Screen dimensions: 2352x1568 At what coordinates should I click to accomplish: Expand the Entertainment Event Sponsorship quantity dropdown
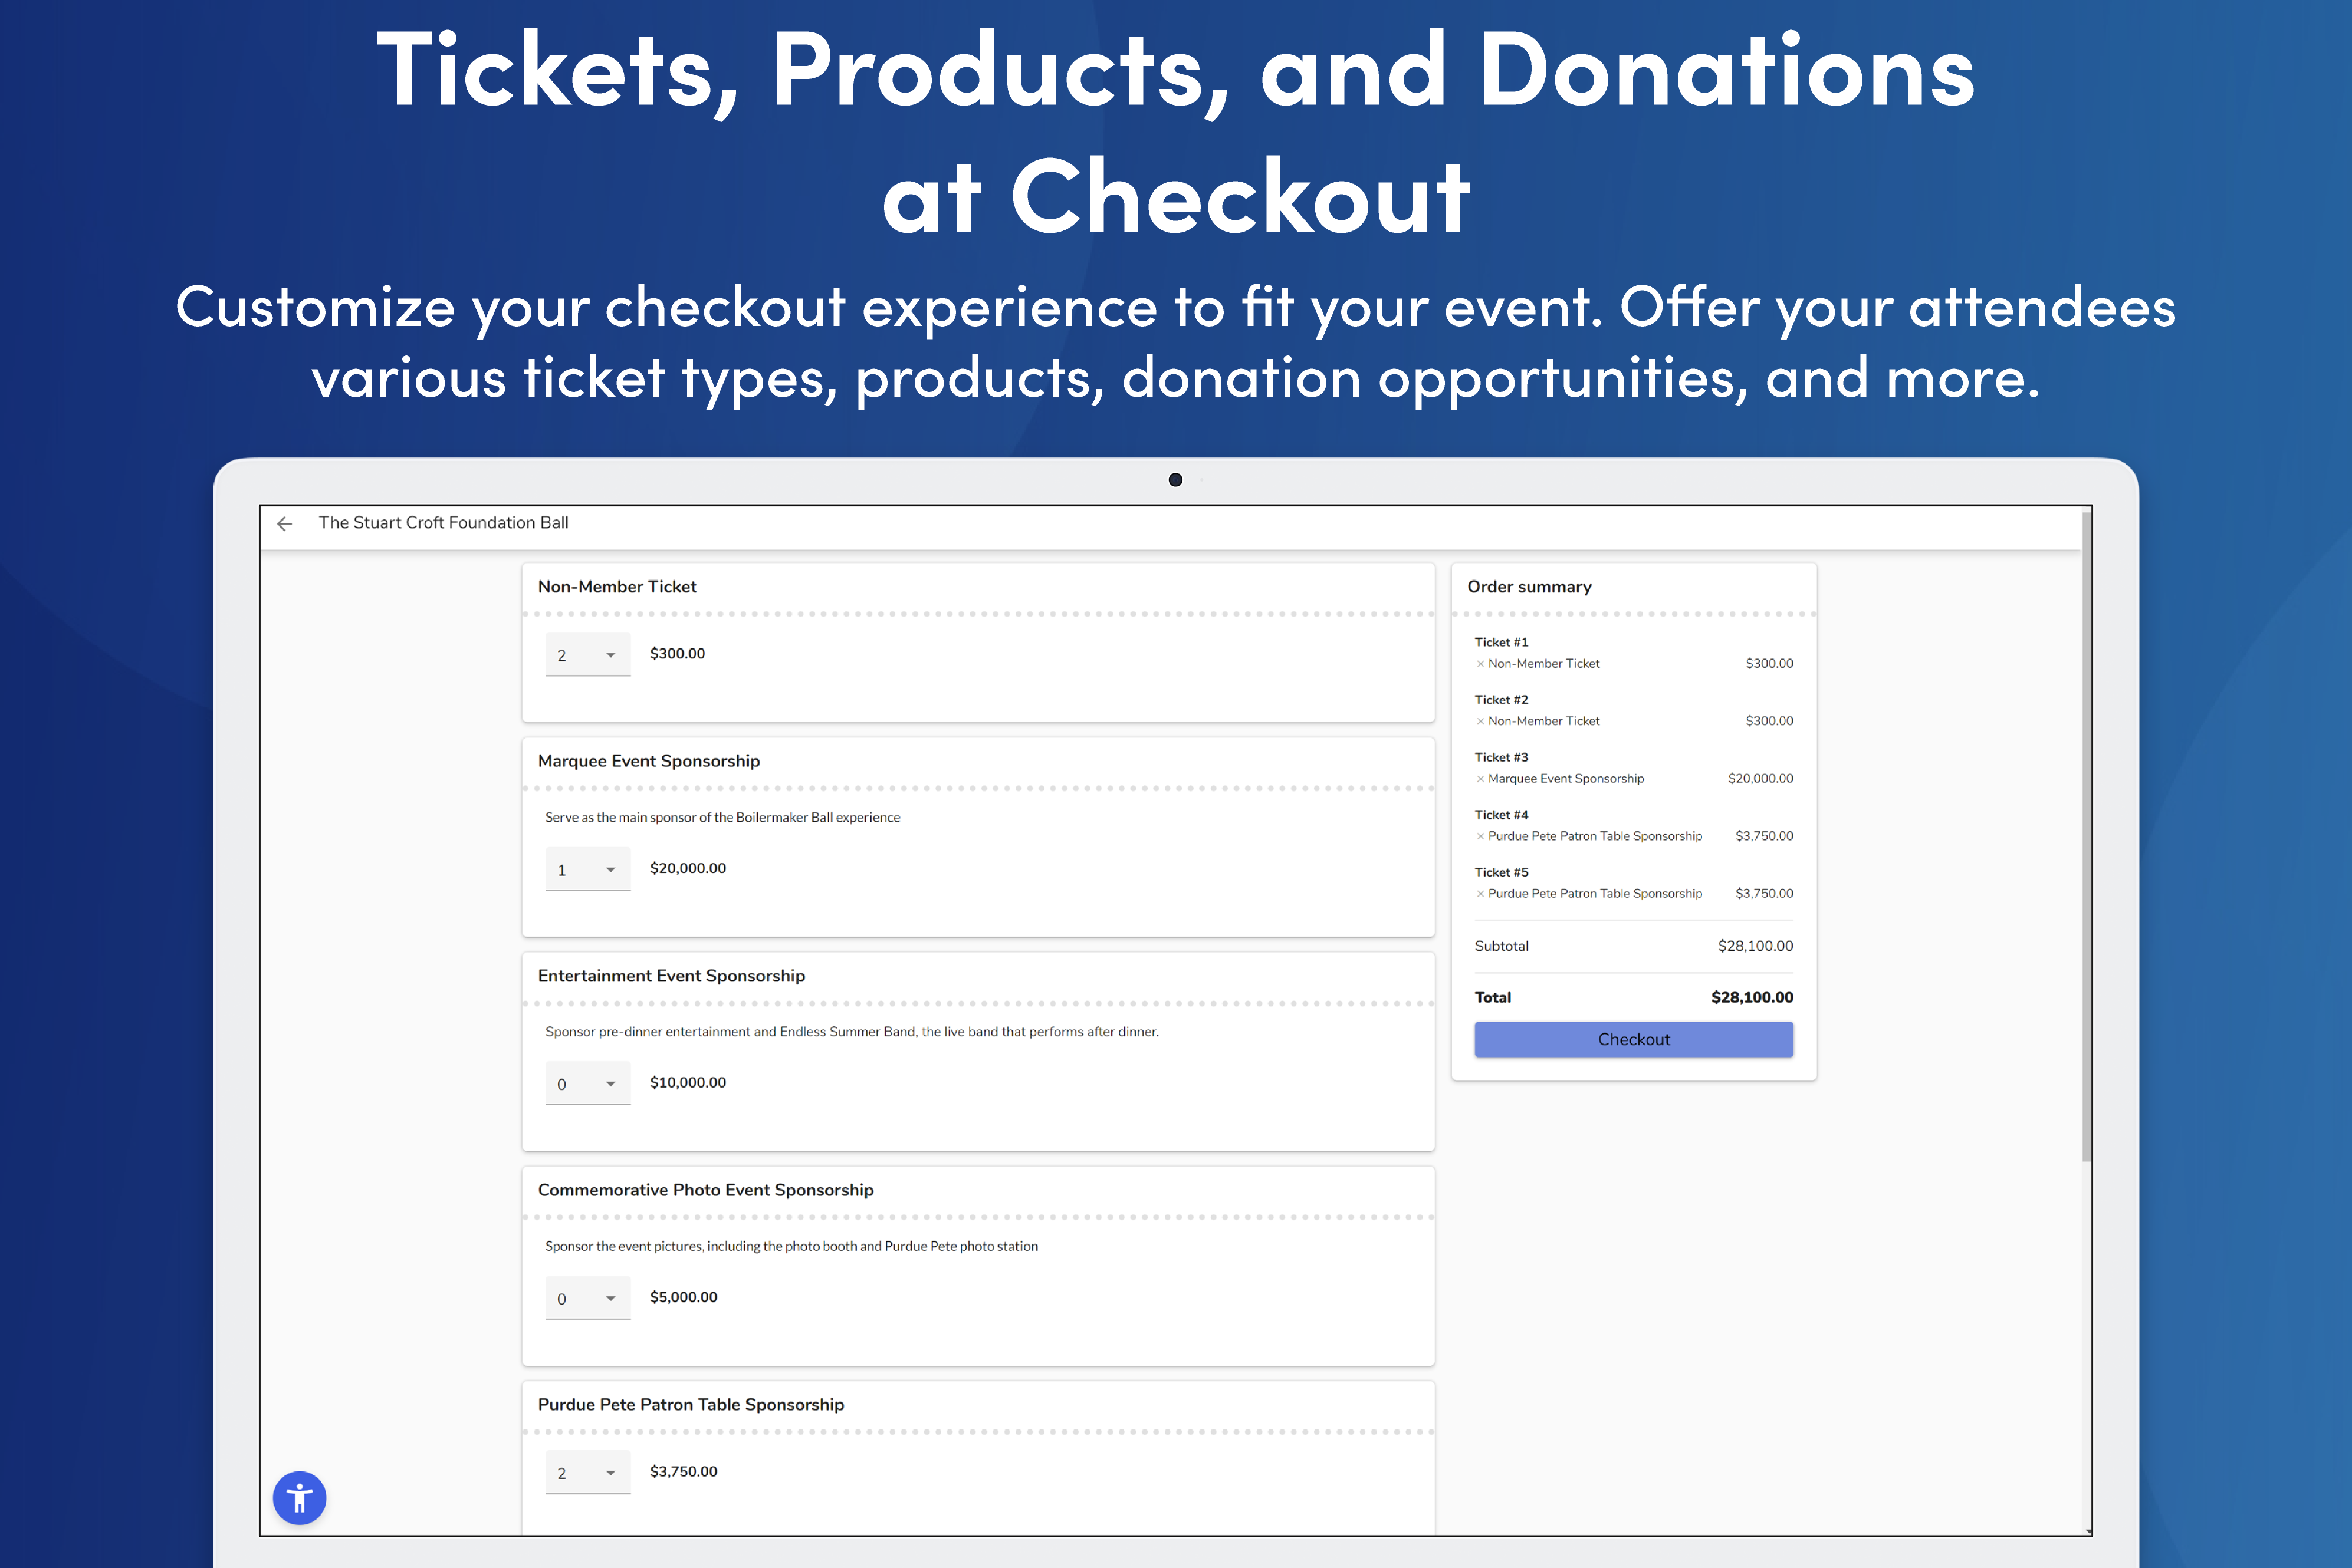(587, 1082)
